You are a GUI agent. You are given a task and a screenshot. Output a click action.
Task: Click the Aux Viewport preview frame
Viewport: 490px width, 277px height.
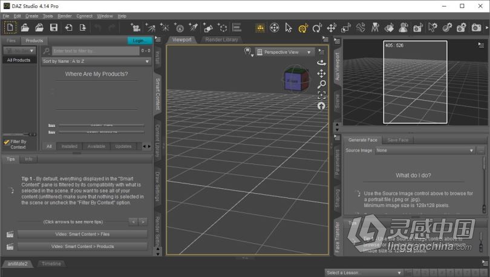(415, 82)
